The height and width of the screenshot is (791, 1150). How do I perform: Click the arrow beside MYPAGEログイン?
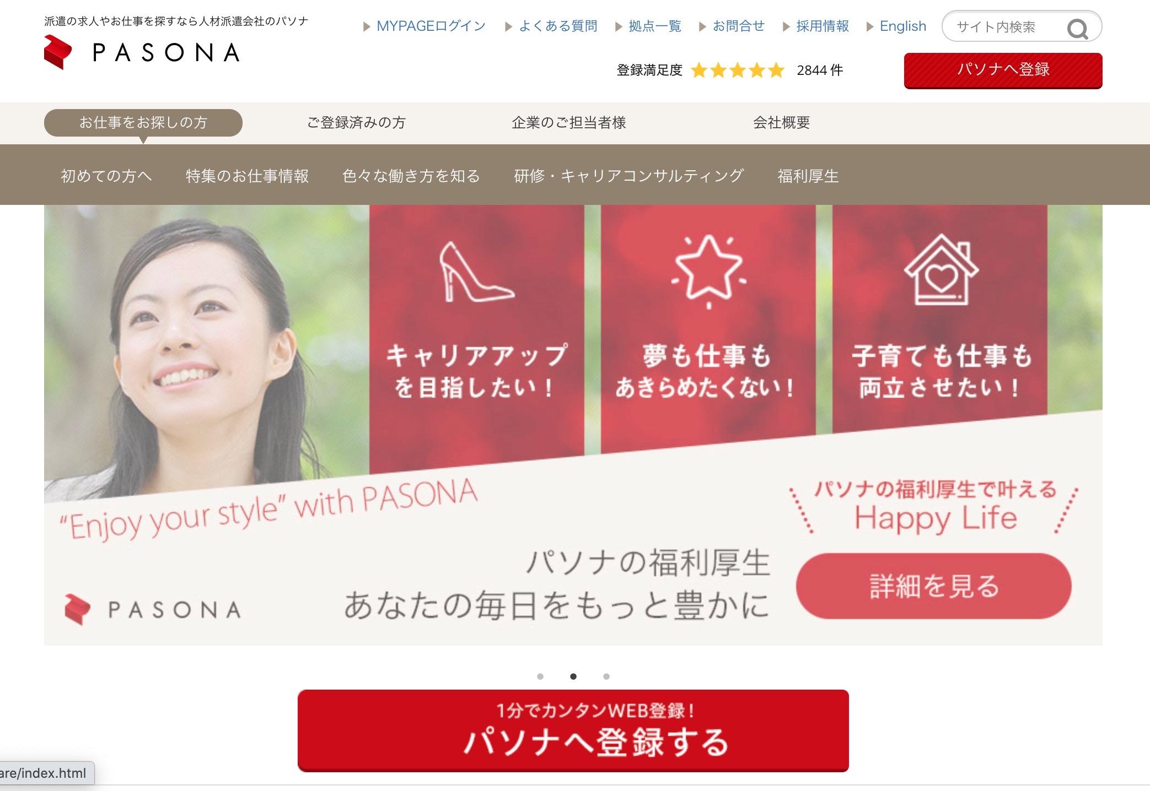click(x=366, y=26)
